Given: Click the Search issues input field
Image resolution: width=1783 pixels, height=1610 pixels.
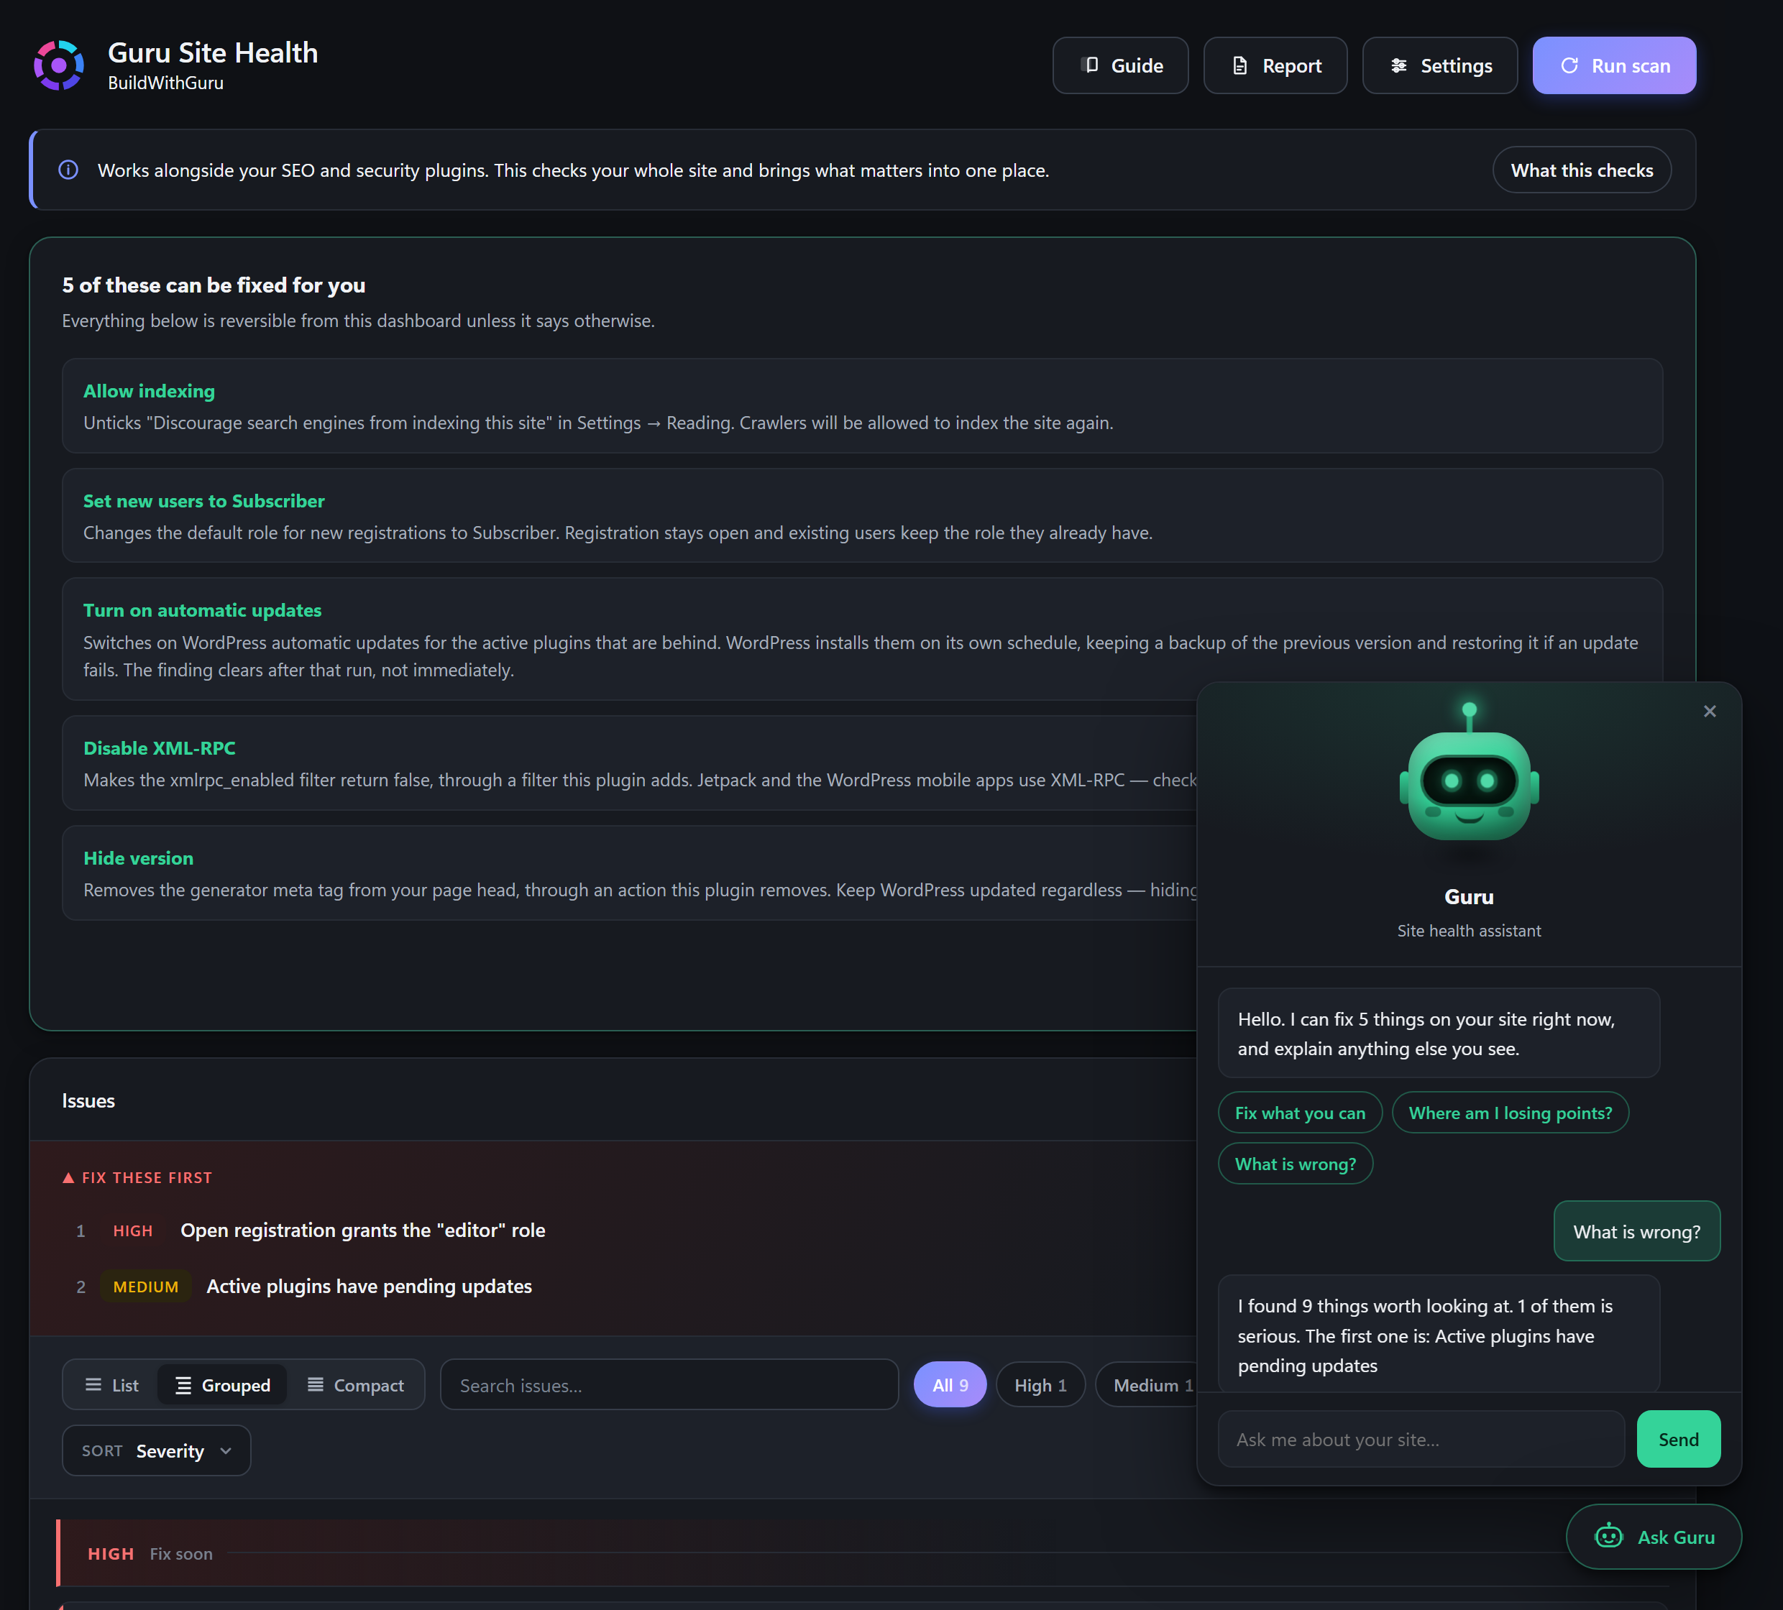Looking at the screenshot, I should 669,1384.
